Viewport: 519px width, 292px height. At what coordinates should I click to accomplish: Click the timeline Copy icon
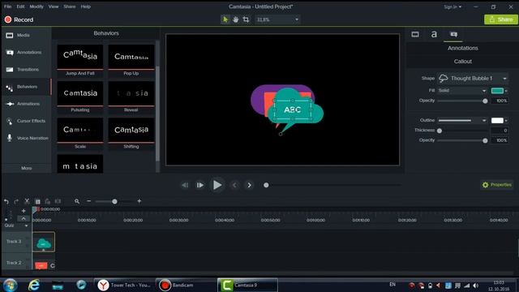coord(37,201)
